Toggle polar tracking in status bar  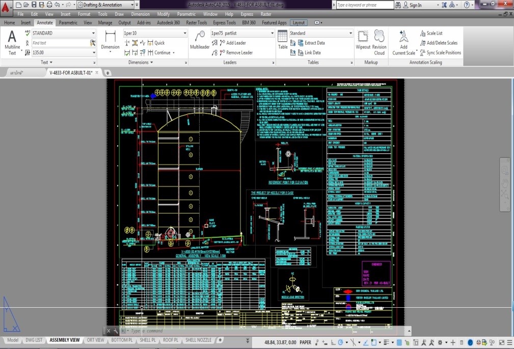coord(340,342)
